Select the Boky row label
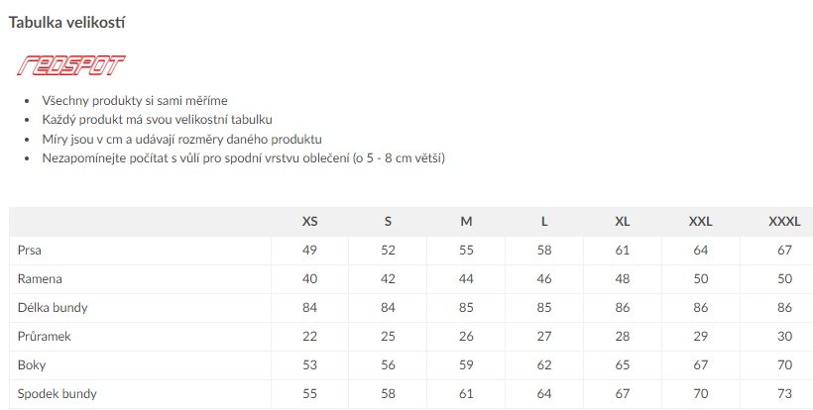Viewport: 813px width, 410px height. tap(32, 365)
